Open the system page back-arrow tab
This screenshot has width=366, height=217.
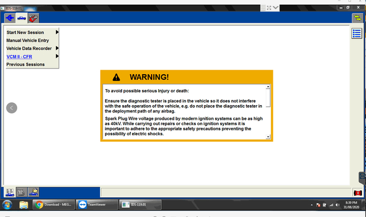[10, 18]
